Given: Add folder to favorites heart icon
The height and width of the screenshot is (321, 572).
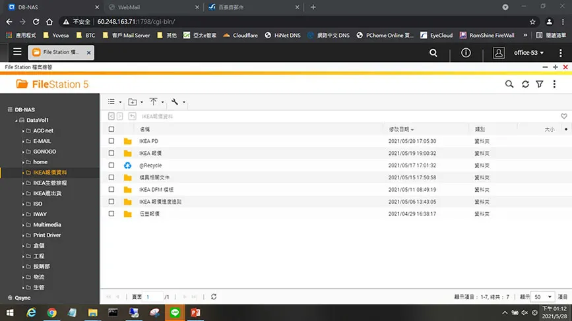Looking at the screenshot, I should click(563, 116).
